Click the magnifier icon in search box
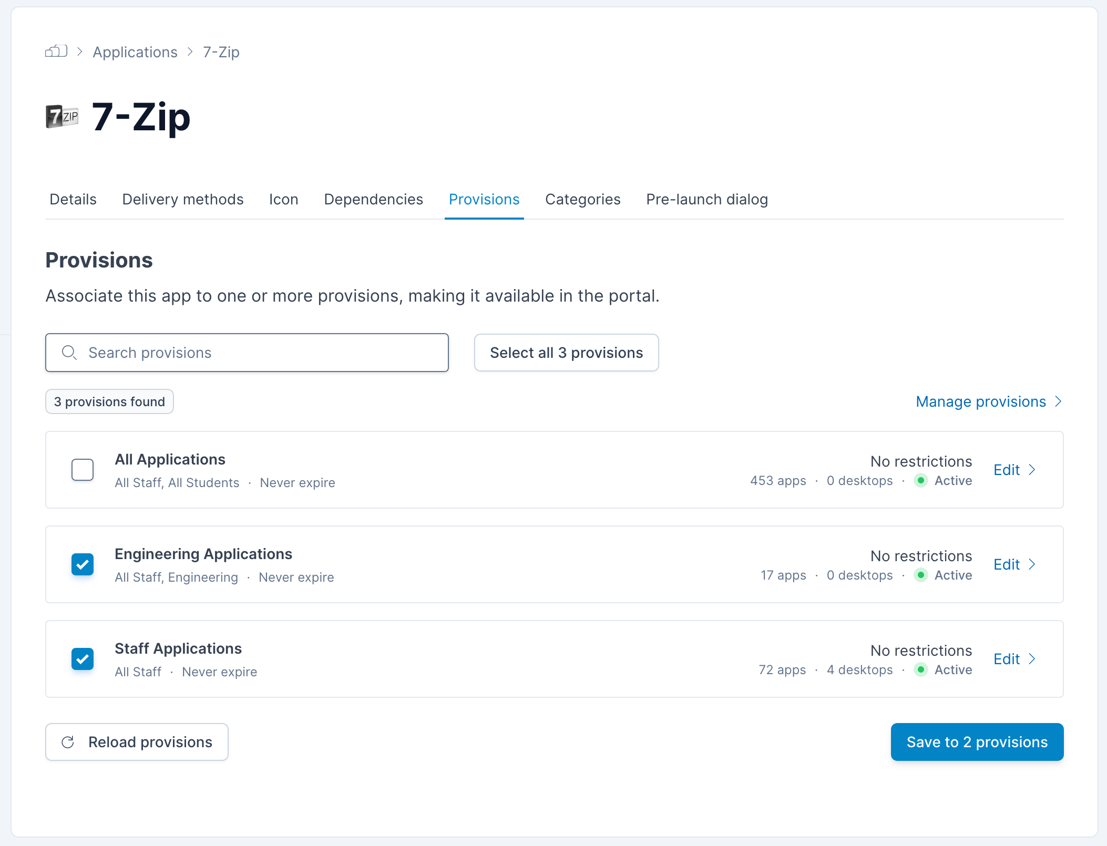The width and height of the screenshot is (1107, 846). (x=69, y=353)
